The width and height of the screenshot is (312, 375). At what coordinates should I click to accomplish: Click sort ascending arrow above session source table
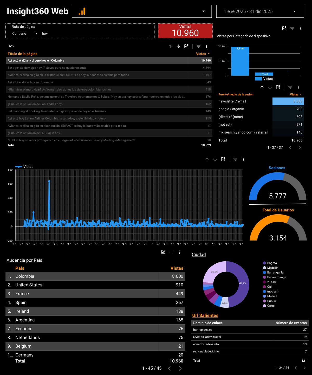(x=262, y=87)
